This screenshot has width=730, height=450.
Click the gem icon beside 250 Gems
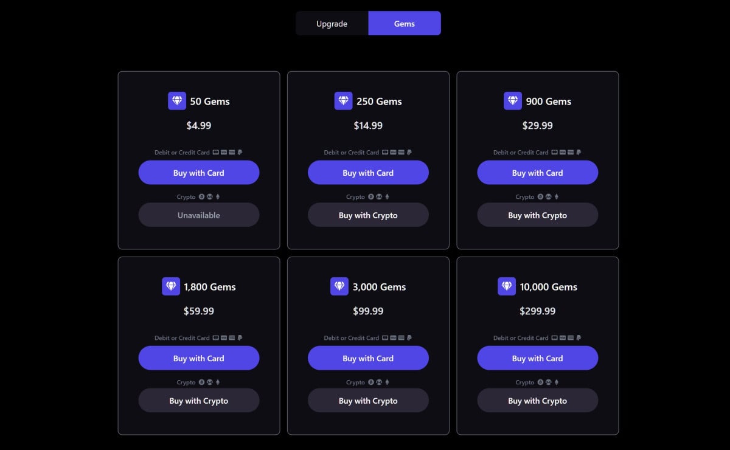click(344, 101)
